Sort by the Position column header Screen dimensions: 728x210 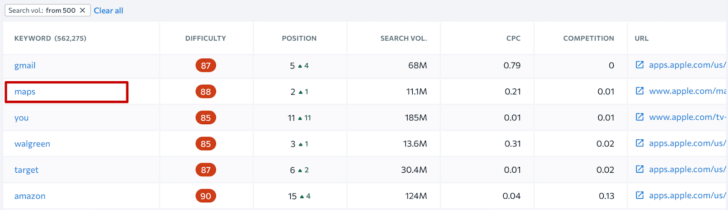pyautogui.click(x=299, y=39)
